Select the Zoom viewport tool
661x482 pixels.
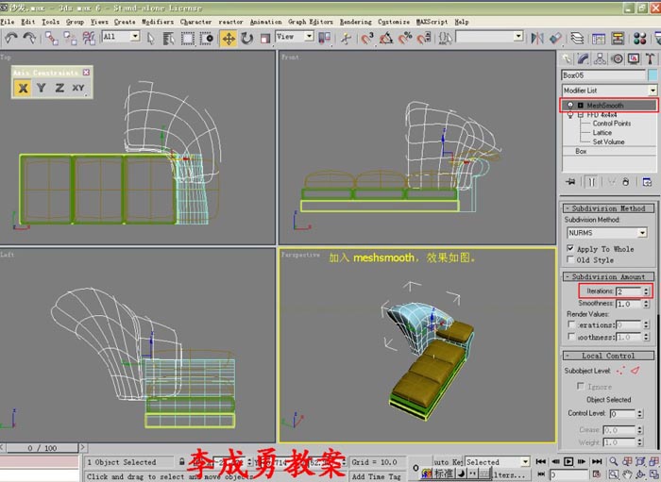(613, 462)
